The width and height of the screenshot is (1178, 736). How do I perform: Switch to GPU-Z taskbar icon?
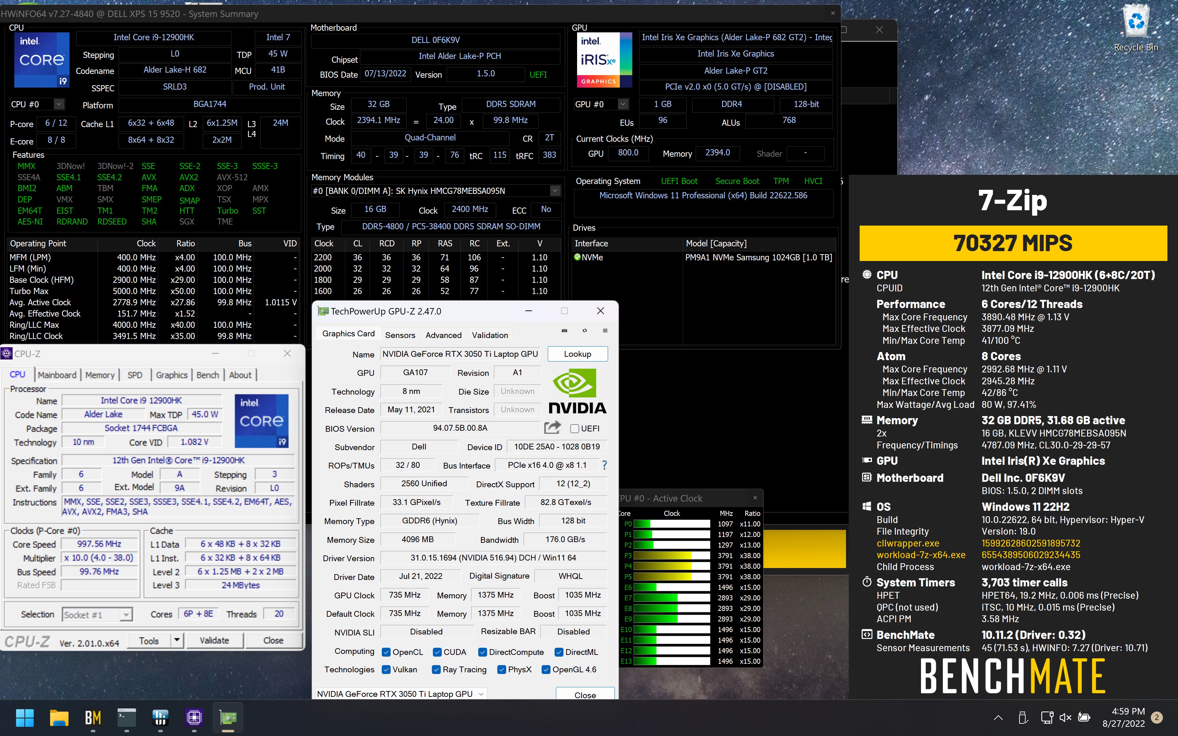click(228, 718)
